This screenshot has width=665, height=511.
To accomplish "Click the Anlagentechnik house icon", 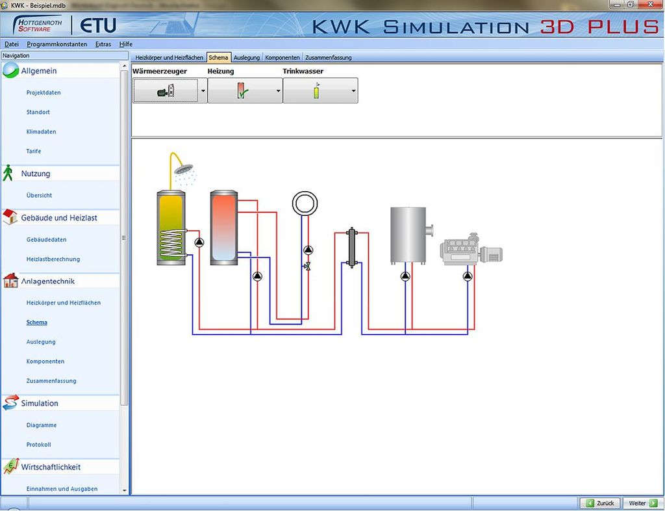I will tap(10, 281).
